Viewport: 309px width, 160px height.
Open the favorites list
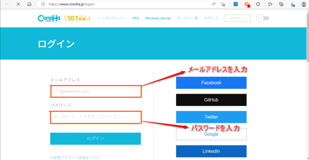click(x=270, y=4)
